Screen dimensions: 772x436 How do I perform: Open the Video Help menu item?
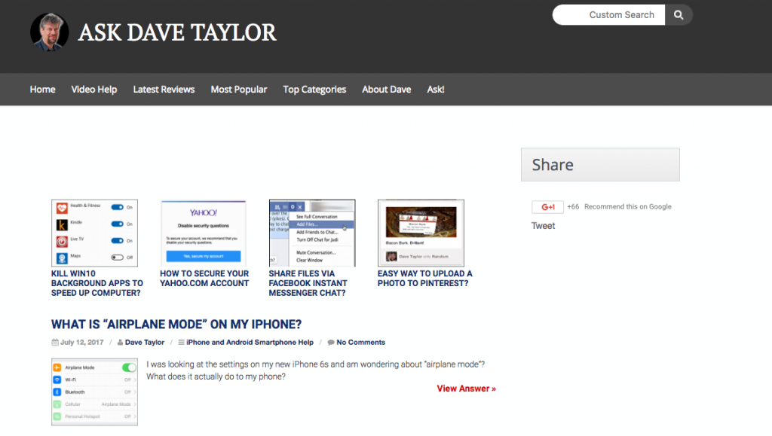(94, 90)
